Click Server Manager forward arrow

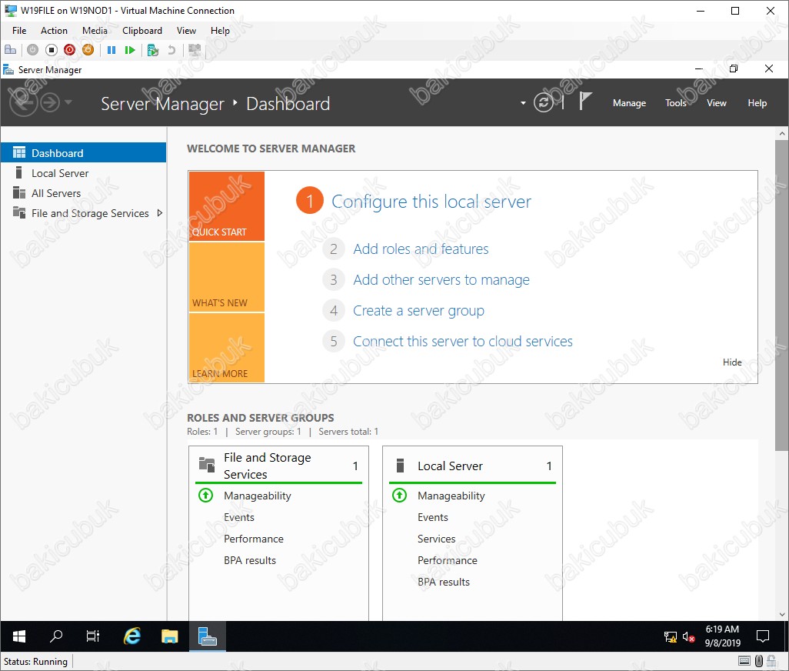click(x=50, y=102)
